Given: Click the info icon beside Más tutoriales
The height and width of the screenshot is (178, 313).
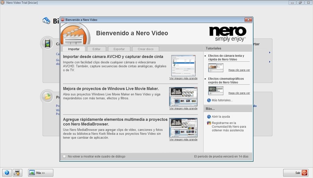Looking at the screenshot, I should [x=209, y=100].
